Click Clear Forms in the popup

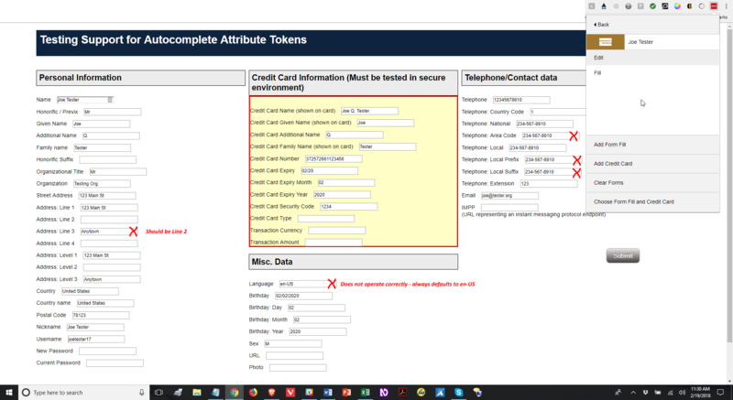pos(608,182)
